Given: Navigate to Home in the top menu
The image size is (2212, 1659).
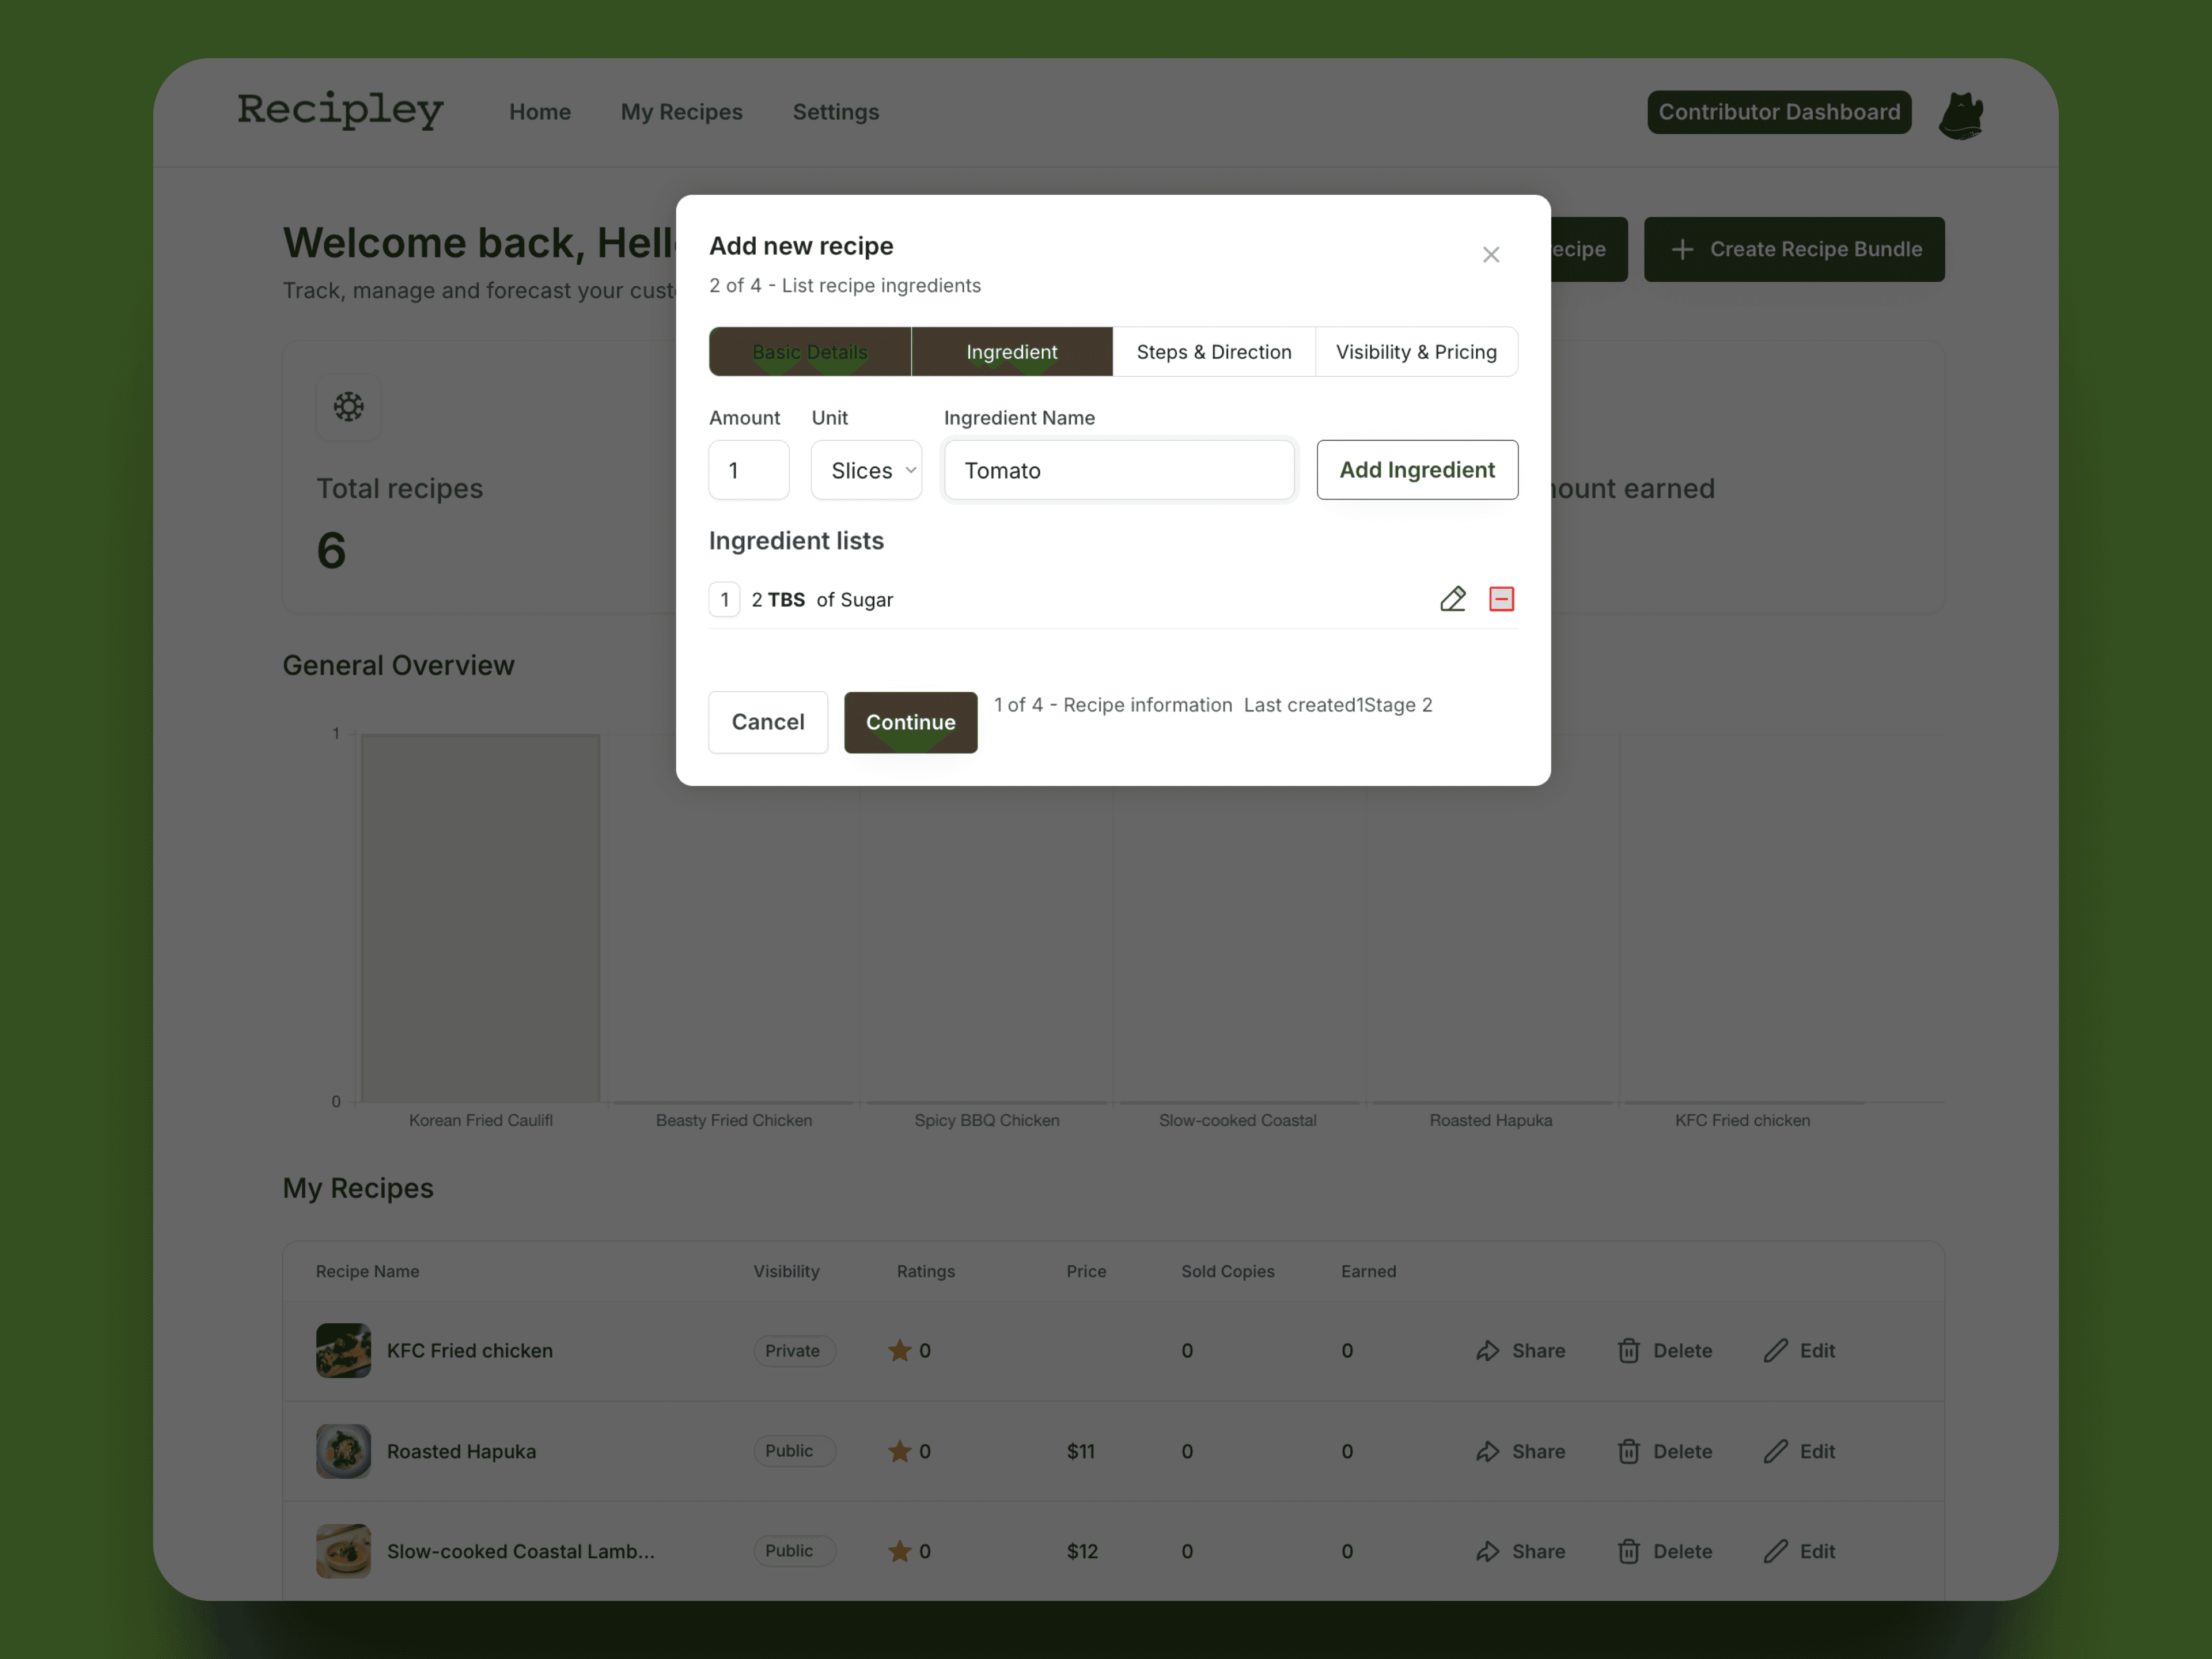Looking at the screenshot, I should point(540,112).
